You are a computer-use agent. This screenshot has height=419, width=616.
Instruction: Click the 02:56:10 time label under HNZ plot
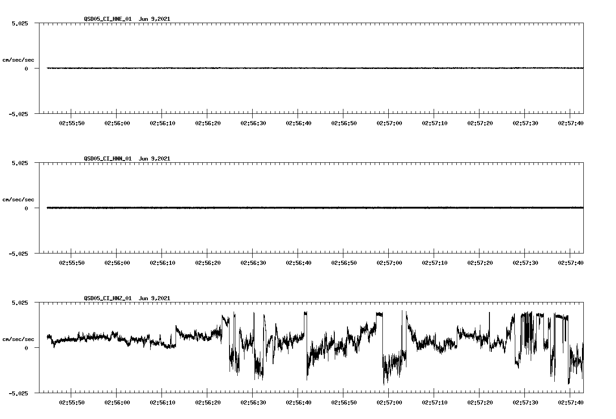pos(162,402)
